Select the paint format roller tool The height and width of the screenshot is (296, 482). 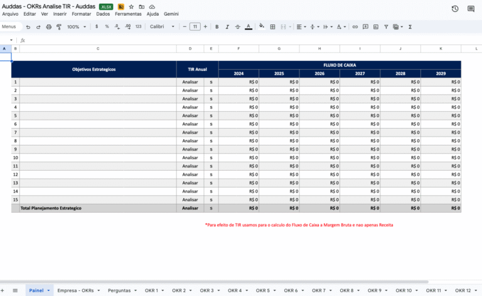pyautogui.click(x=59, y=27)
